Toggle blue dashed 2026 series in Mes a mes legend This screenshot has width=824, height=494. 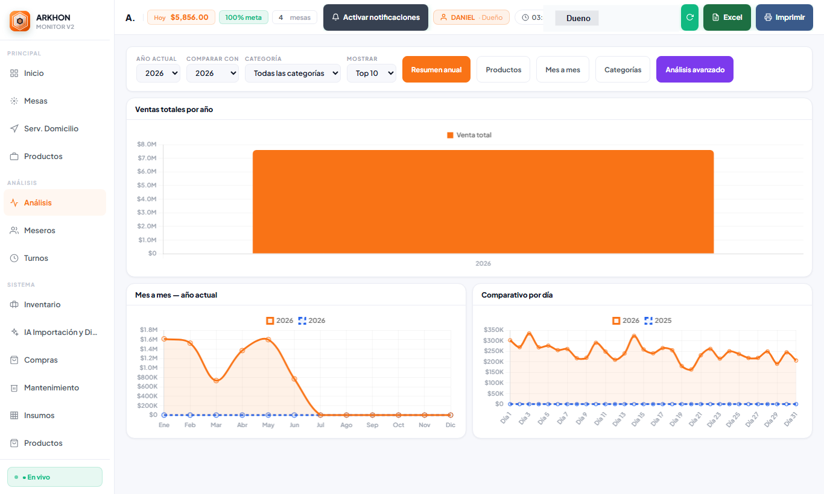[312, 320]
